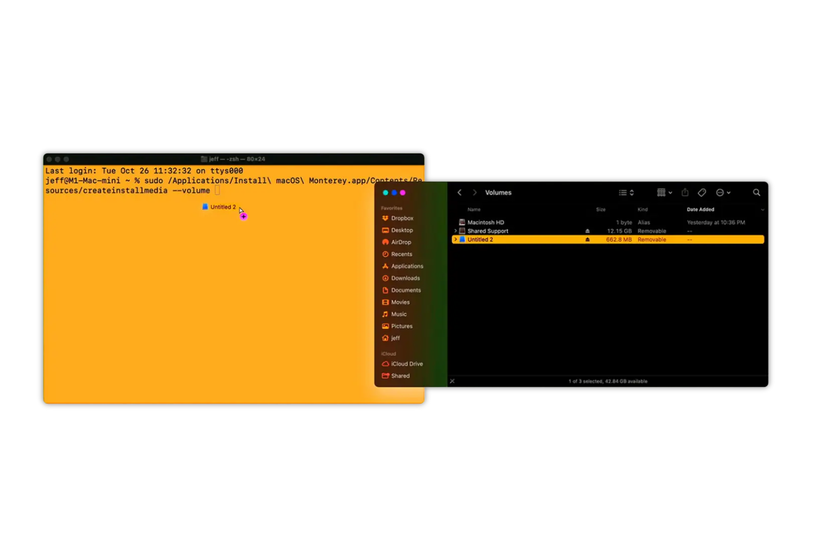Click the Share icon in Finder toolbar
Viewport: 813px width, 542px height.
(x=685, y=192)
